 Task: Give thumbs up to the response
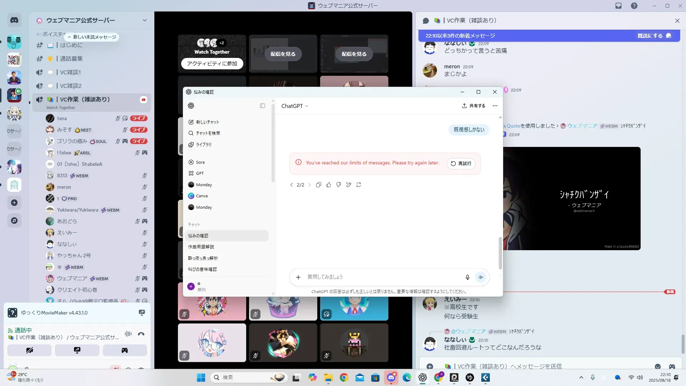(329, 185)
